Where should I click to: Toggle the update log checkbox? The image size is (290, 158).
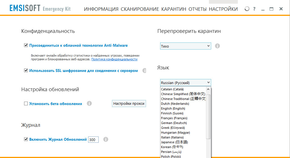click(26, 139)
